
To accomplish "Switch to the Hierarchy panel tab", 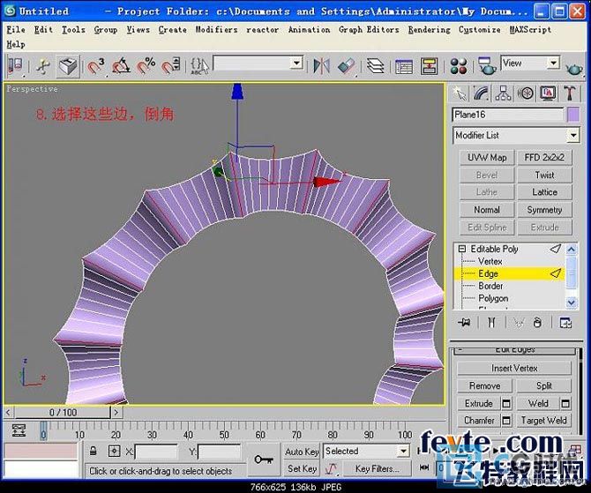I will click(503, 93).
